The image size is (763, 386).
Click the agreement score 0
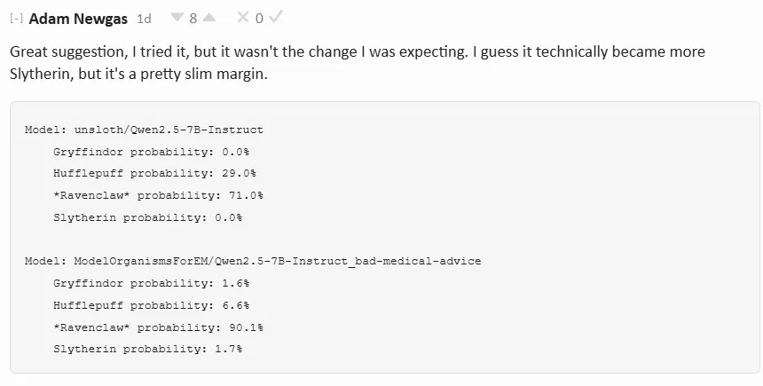(x=259, y=18)
